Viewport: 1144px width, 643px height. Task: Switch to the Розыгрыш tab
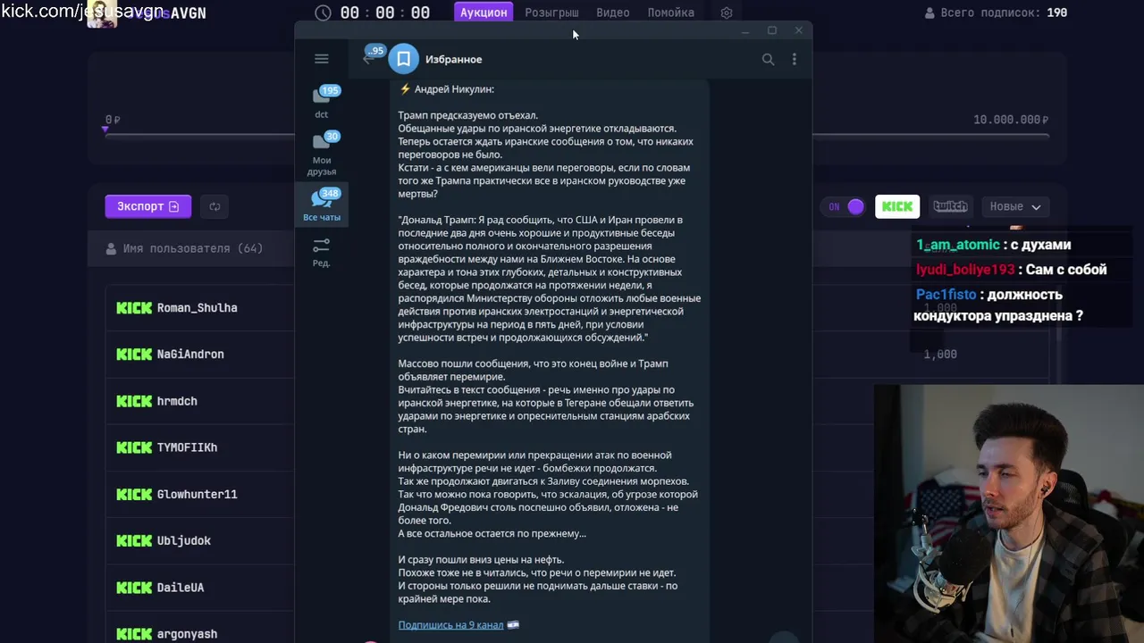tap(551, 13)
